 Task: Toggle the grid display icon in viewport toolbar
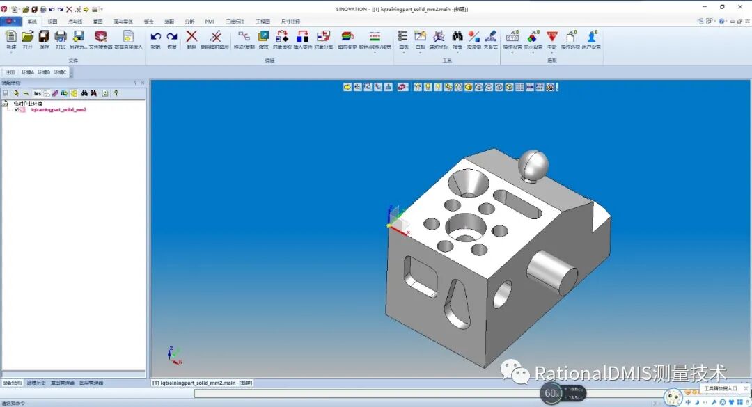click(519, 87)
